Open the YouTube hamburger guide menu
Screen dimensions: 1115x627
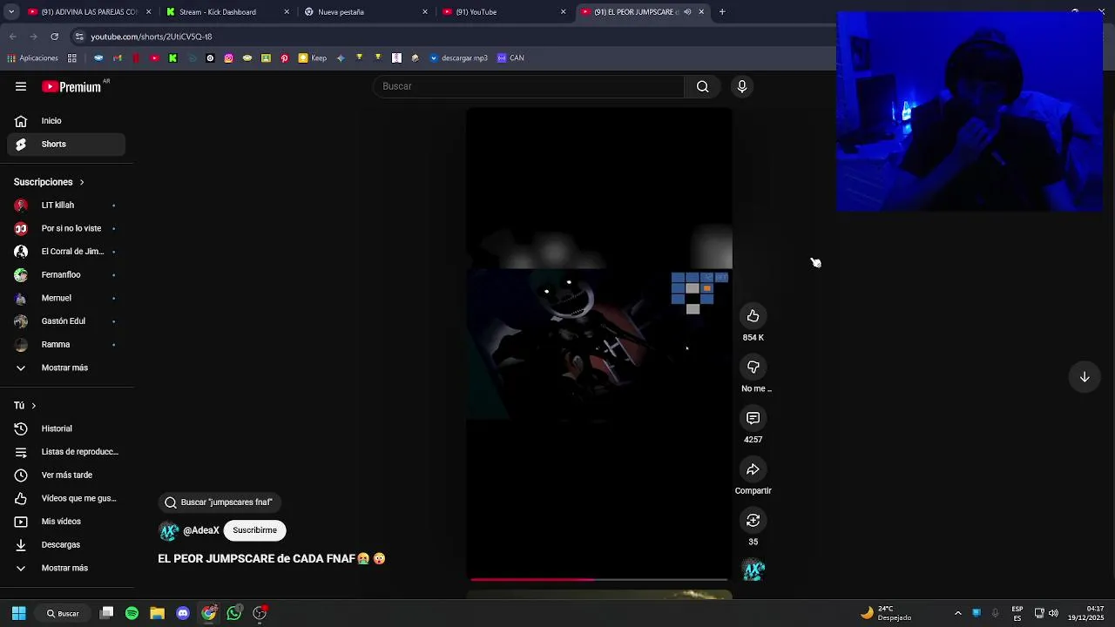[x=21, y=86]
